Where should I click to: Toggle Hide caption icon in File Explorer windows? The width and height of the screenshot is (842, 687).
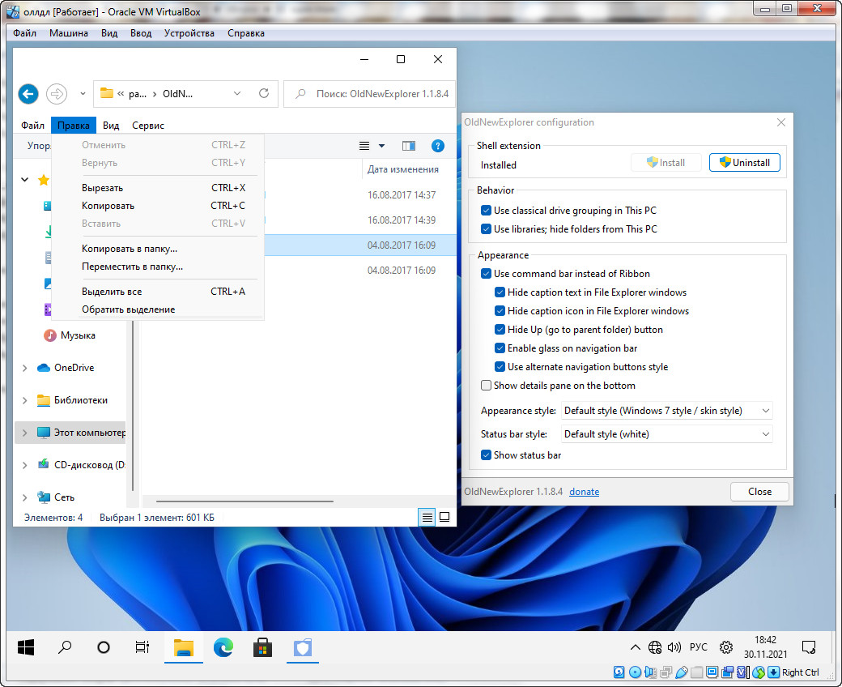(x=500, y=312)
